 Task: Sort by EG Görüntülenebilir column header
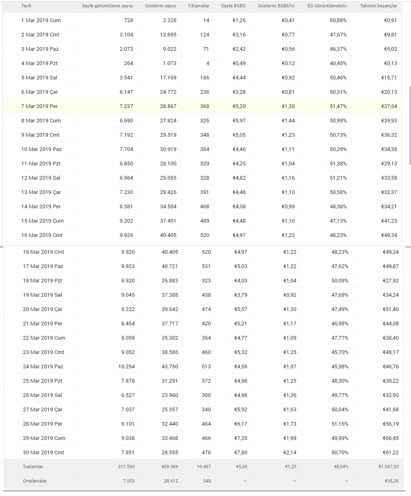click(x=327, y=6)
